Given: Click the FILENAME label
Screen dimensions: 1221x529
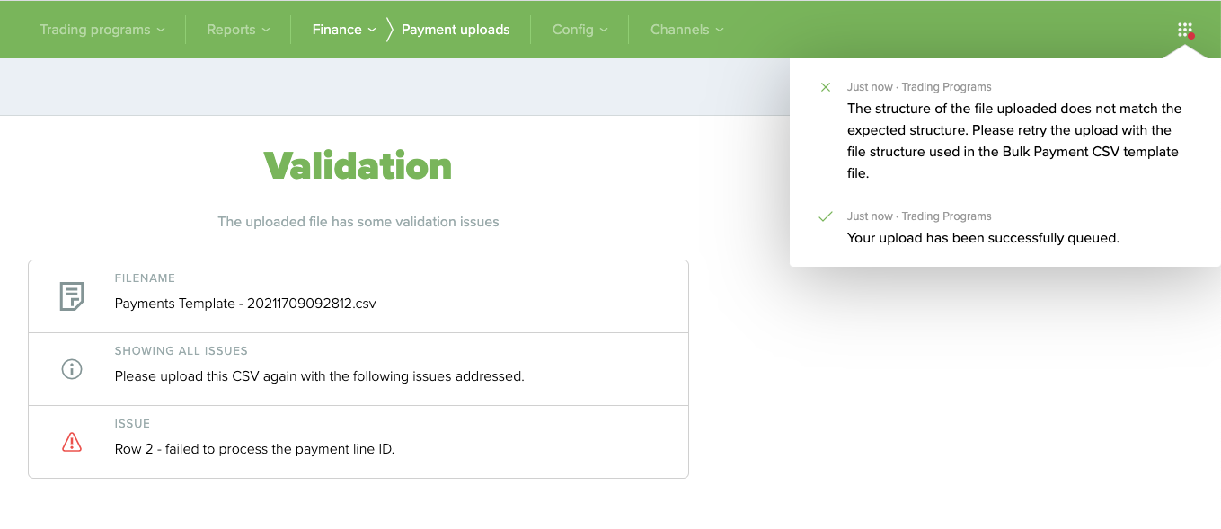Looking at the screenshot, I should pos(146,278).
